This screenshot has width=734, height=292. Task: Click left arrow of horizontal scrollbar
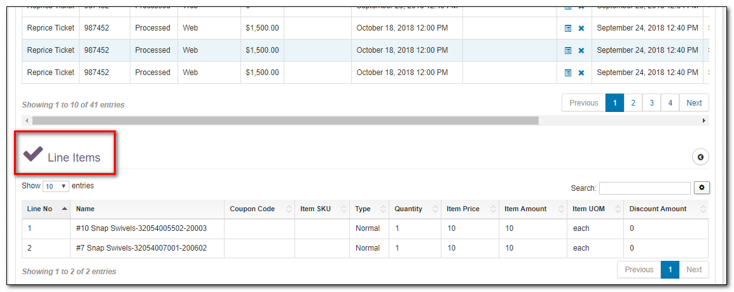click(x=27, y=120)
